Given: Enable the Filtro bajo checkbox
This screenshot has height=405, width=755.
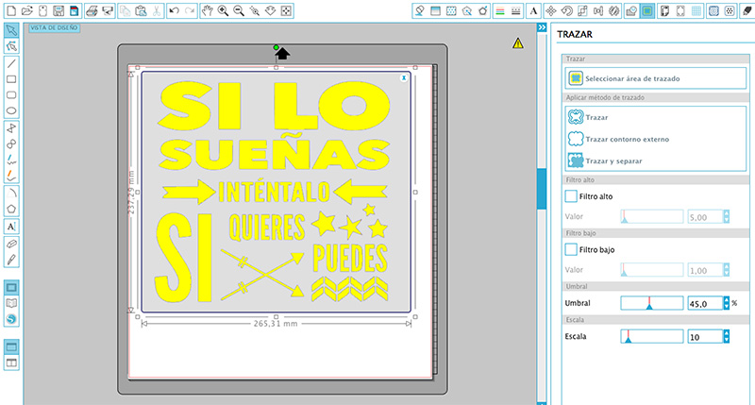Looking at the screenshot, I should coord(571,250).
